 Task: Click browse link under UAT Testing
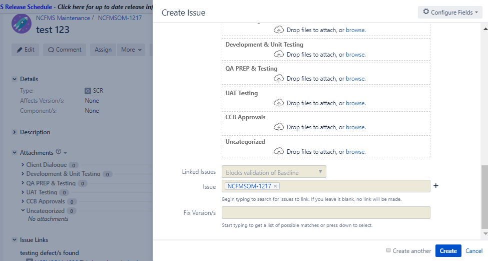[356, 103]
